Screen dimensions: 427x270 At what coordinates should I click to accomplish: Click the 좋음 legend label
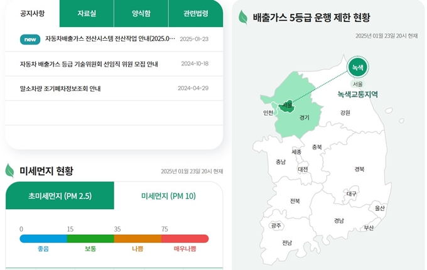43,249
